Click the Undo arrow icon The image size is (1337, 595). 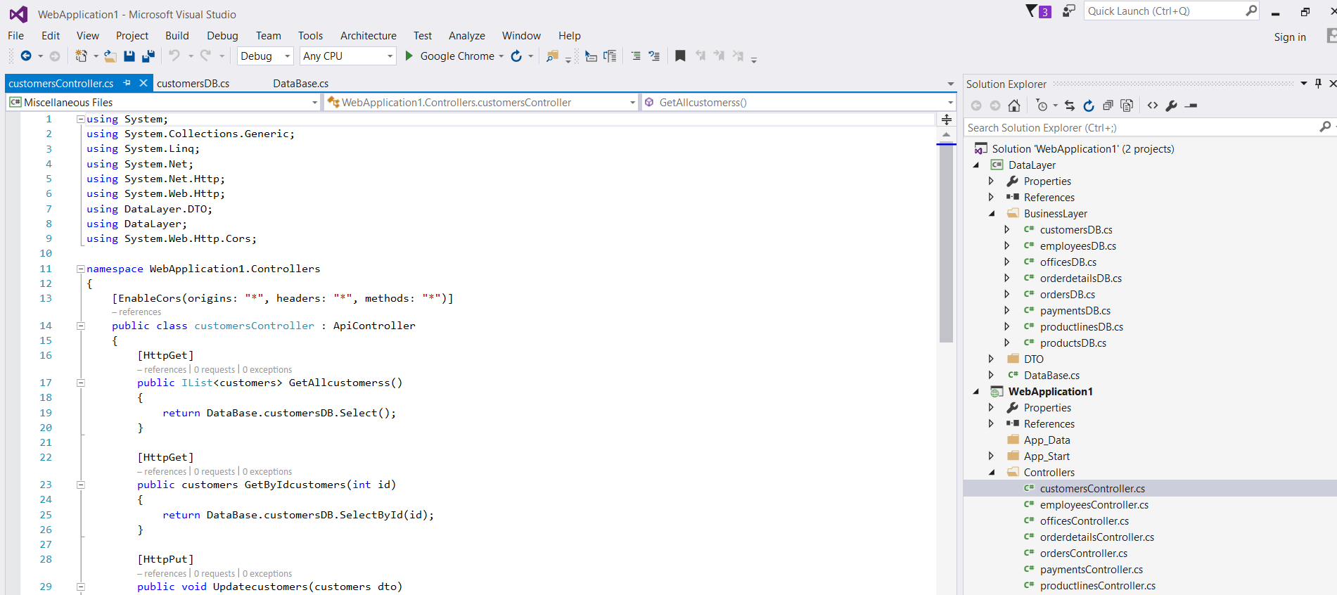(174, 56)
